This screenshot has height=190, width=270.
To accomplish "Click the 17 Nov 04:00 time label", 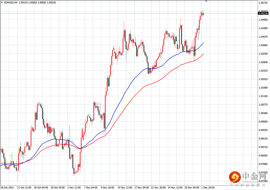I will click(141, 188).
